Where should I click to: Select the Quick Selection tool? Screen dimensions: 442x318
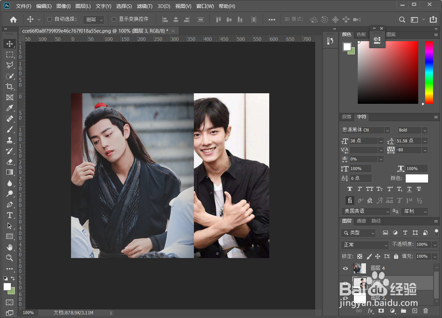click(10, 76)
